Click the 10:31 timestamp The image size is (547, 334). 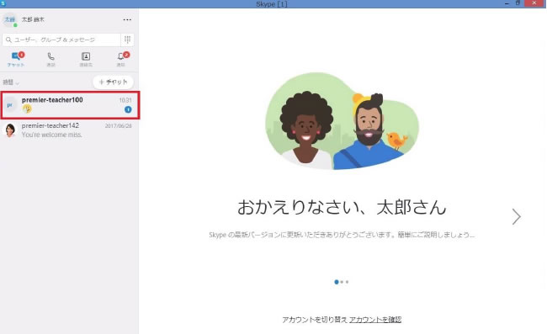pos(125,100)
